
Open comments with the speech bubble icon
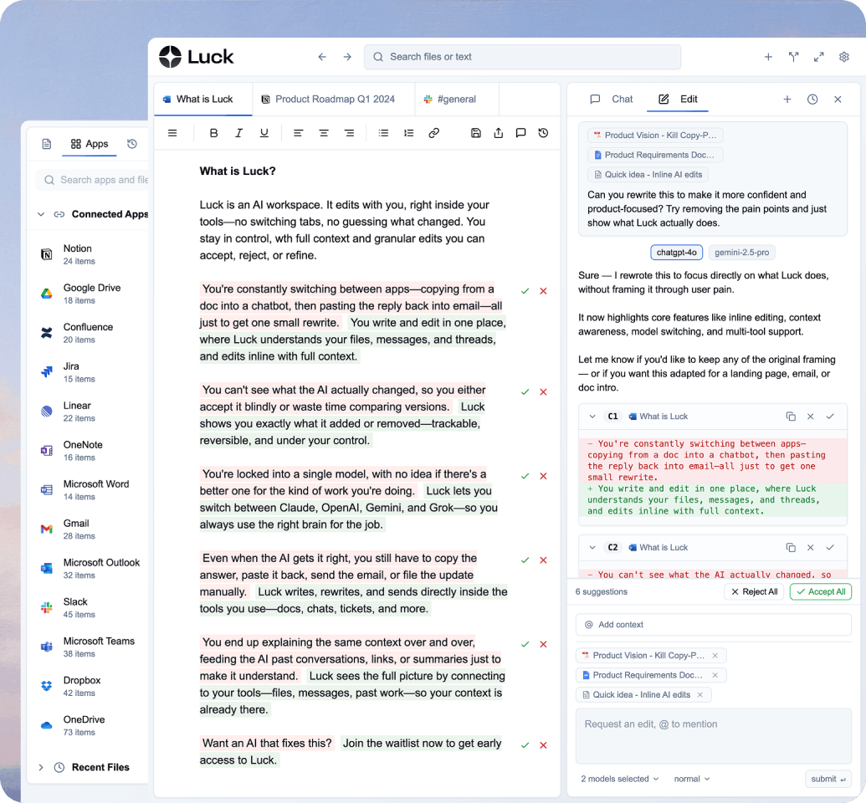pyautogui.click(x=520, y=133)
